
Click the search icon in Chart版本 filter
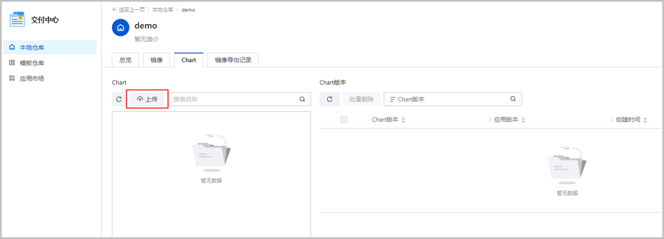[x=513, y=99]
